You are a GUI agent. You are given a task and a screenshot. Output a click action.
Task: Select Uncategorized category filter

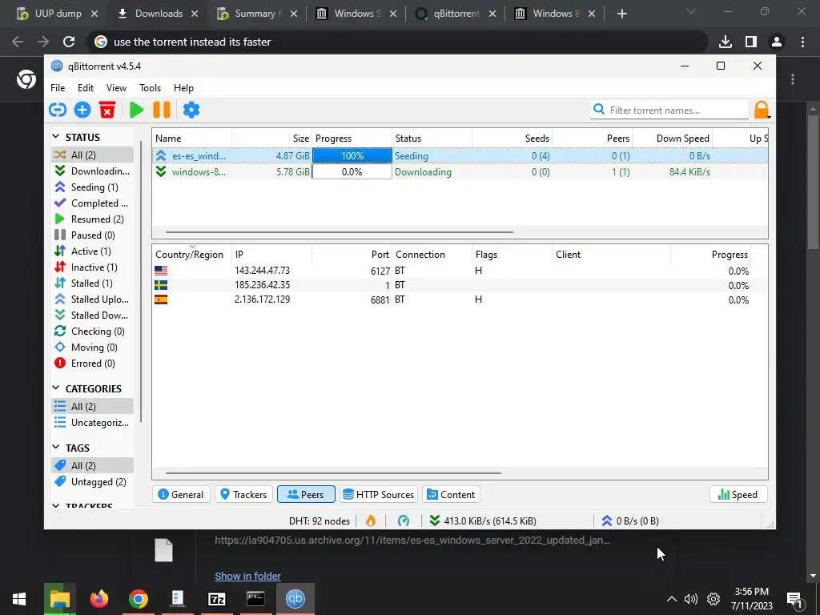tap(93, 423)
